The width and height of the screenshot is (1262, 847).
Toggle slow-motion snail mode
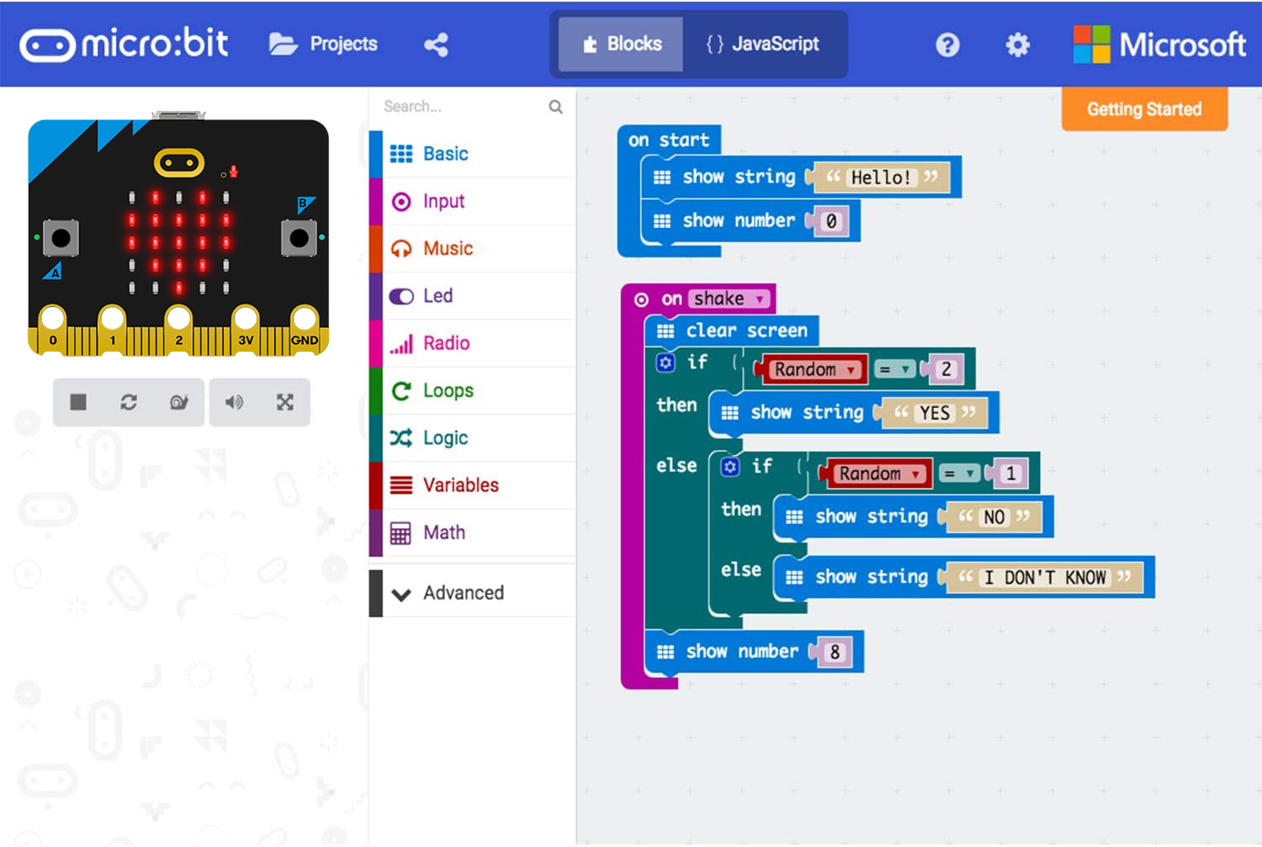[x=178, y=402]
